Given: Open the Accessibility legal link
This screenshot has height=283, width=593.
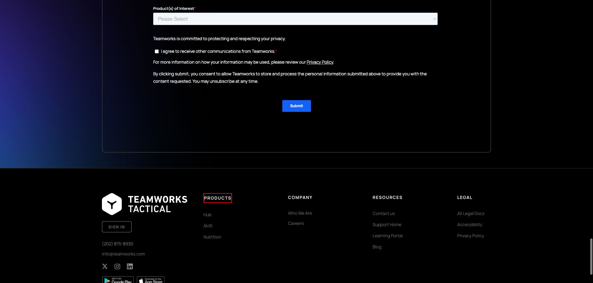Looking at the screenshot, I should coord(469,224).
